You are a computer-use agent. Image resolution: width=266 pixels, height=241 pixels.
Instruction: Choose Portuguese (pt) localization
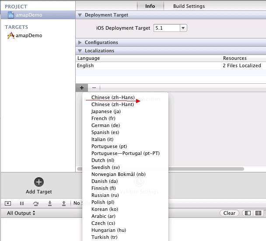tap(125, 146)
